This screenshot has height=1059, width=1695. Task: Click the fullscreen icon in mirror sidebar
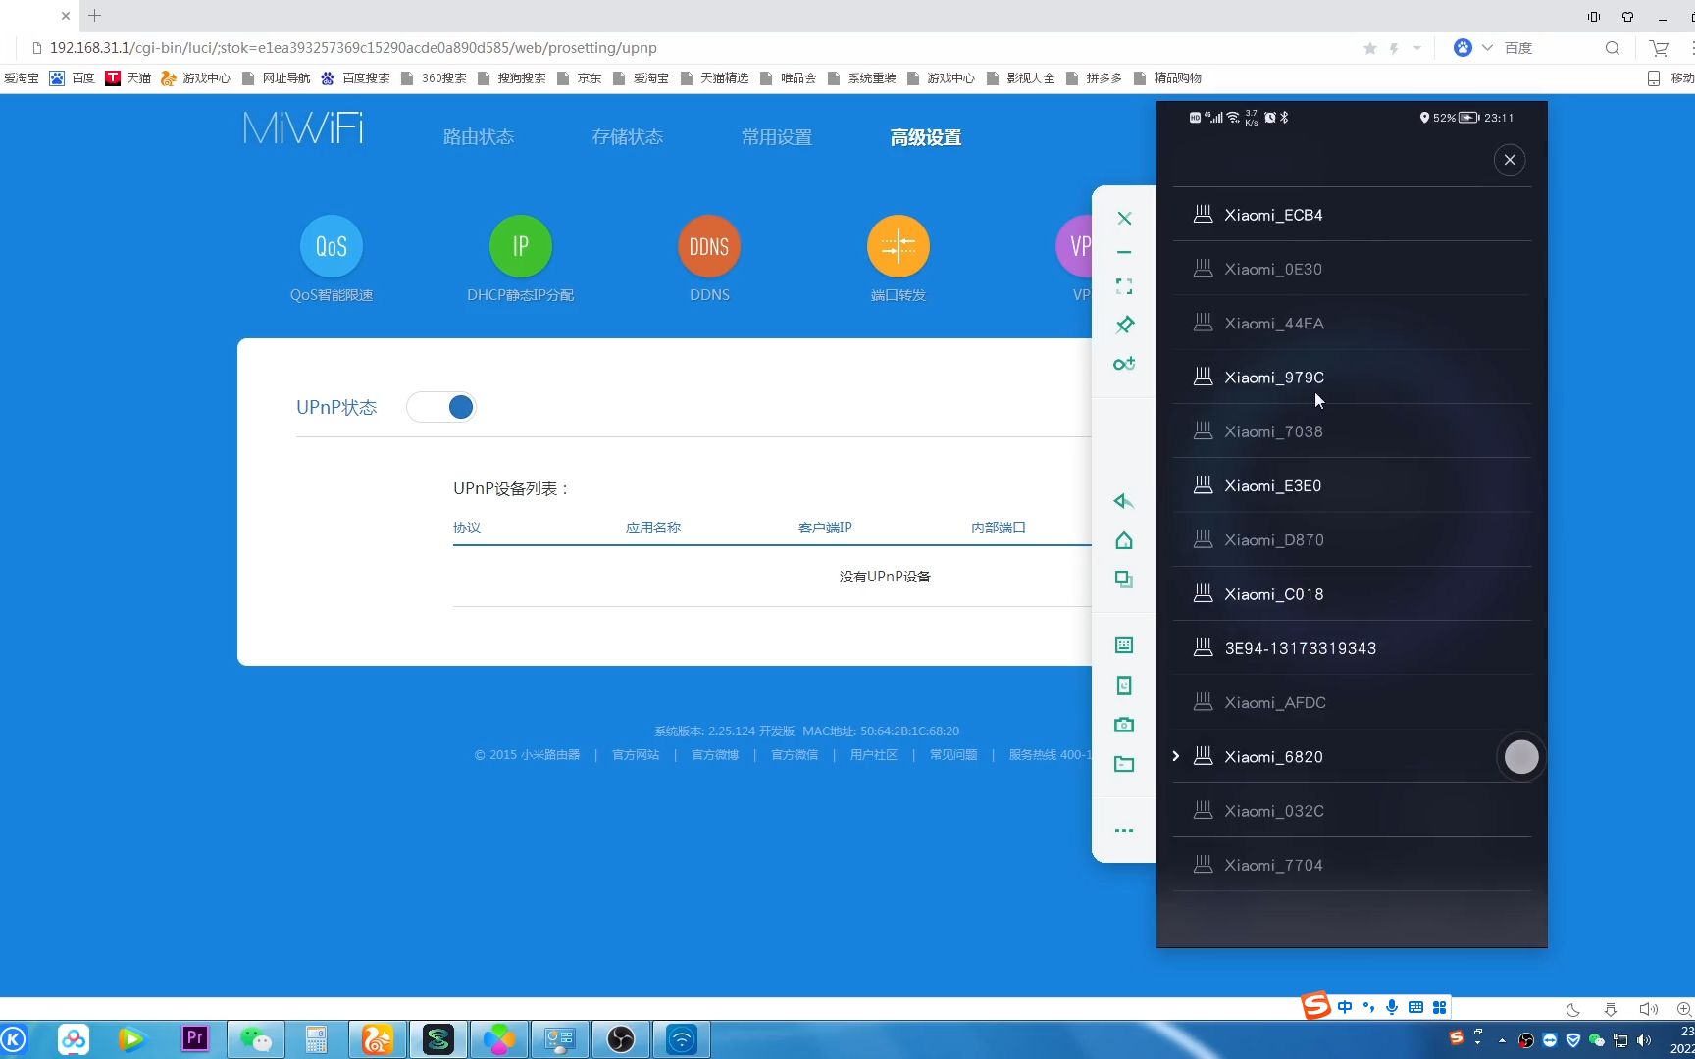1124,286
